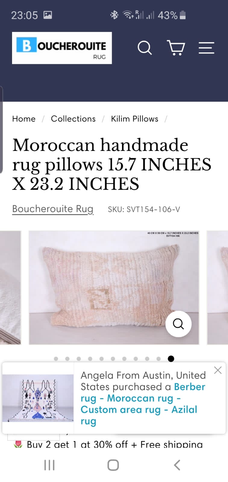The width and height of the screenshot is (228, 482).
Task: Tap the Android home button
Action: pos(113,465)
